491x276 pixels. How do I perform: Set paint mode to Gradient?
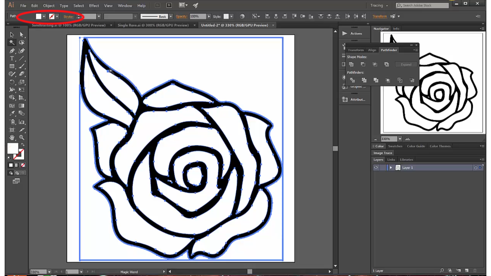point(17,165)
